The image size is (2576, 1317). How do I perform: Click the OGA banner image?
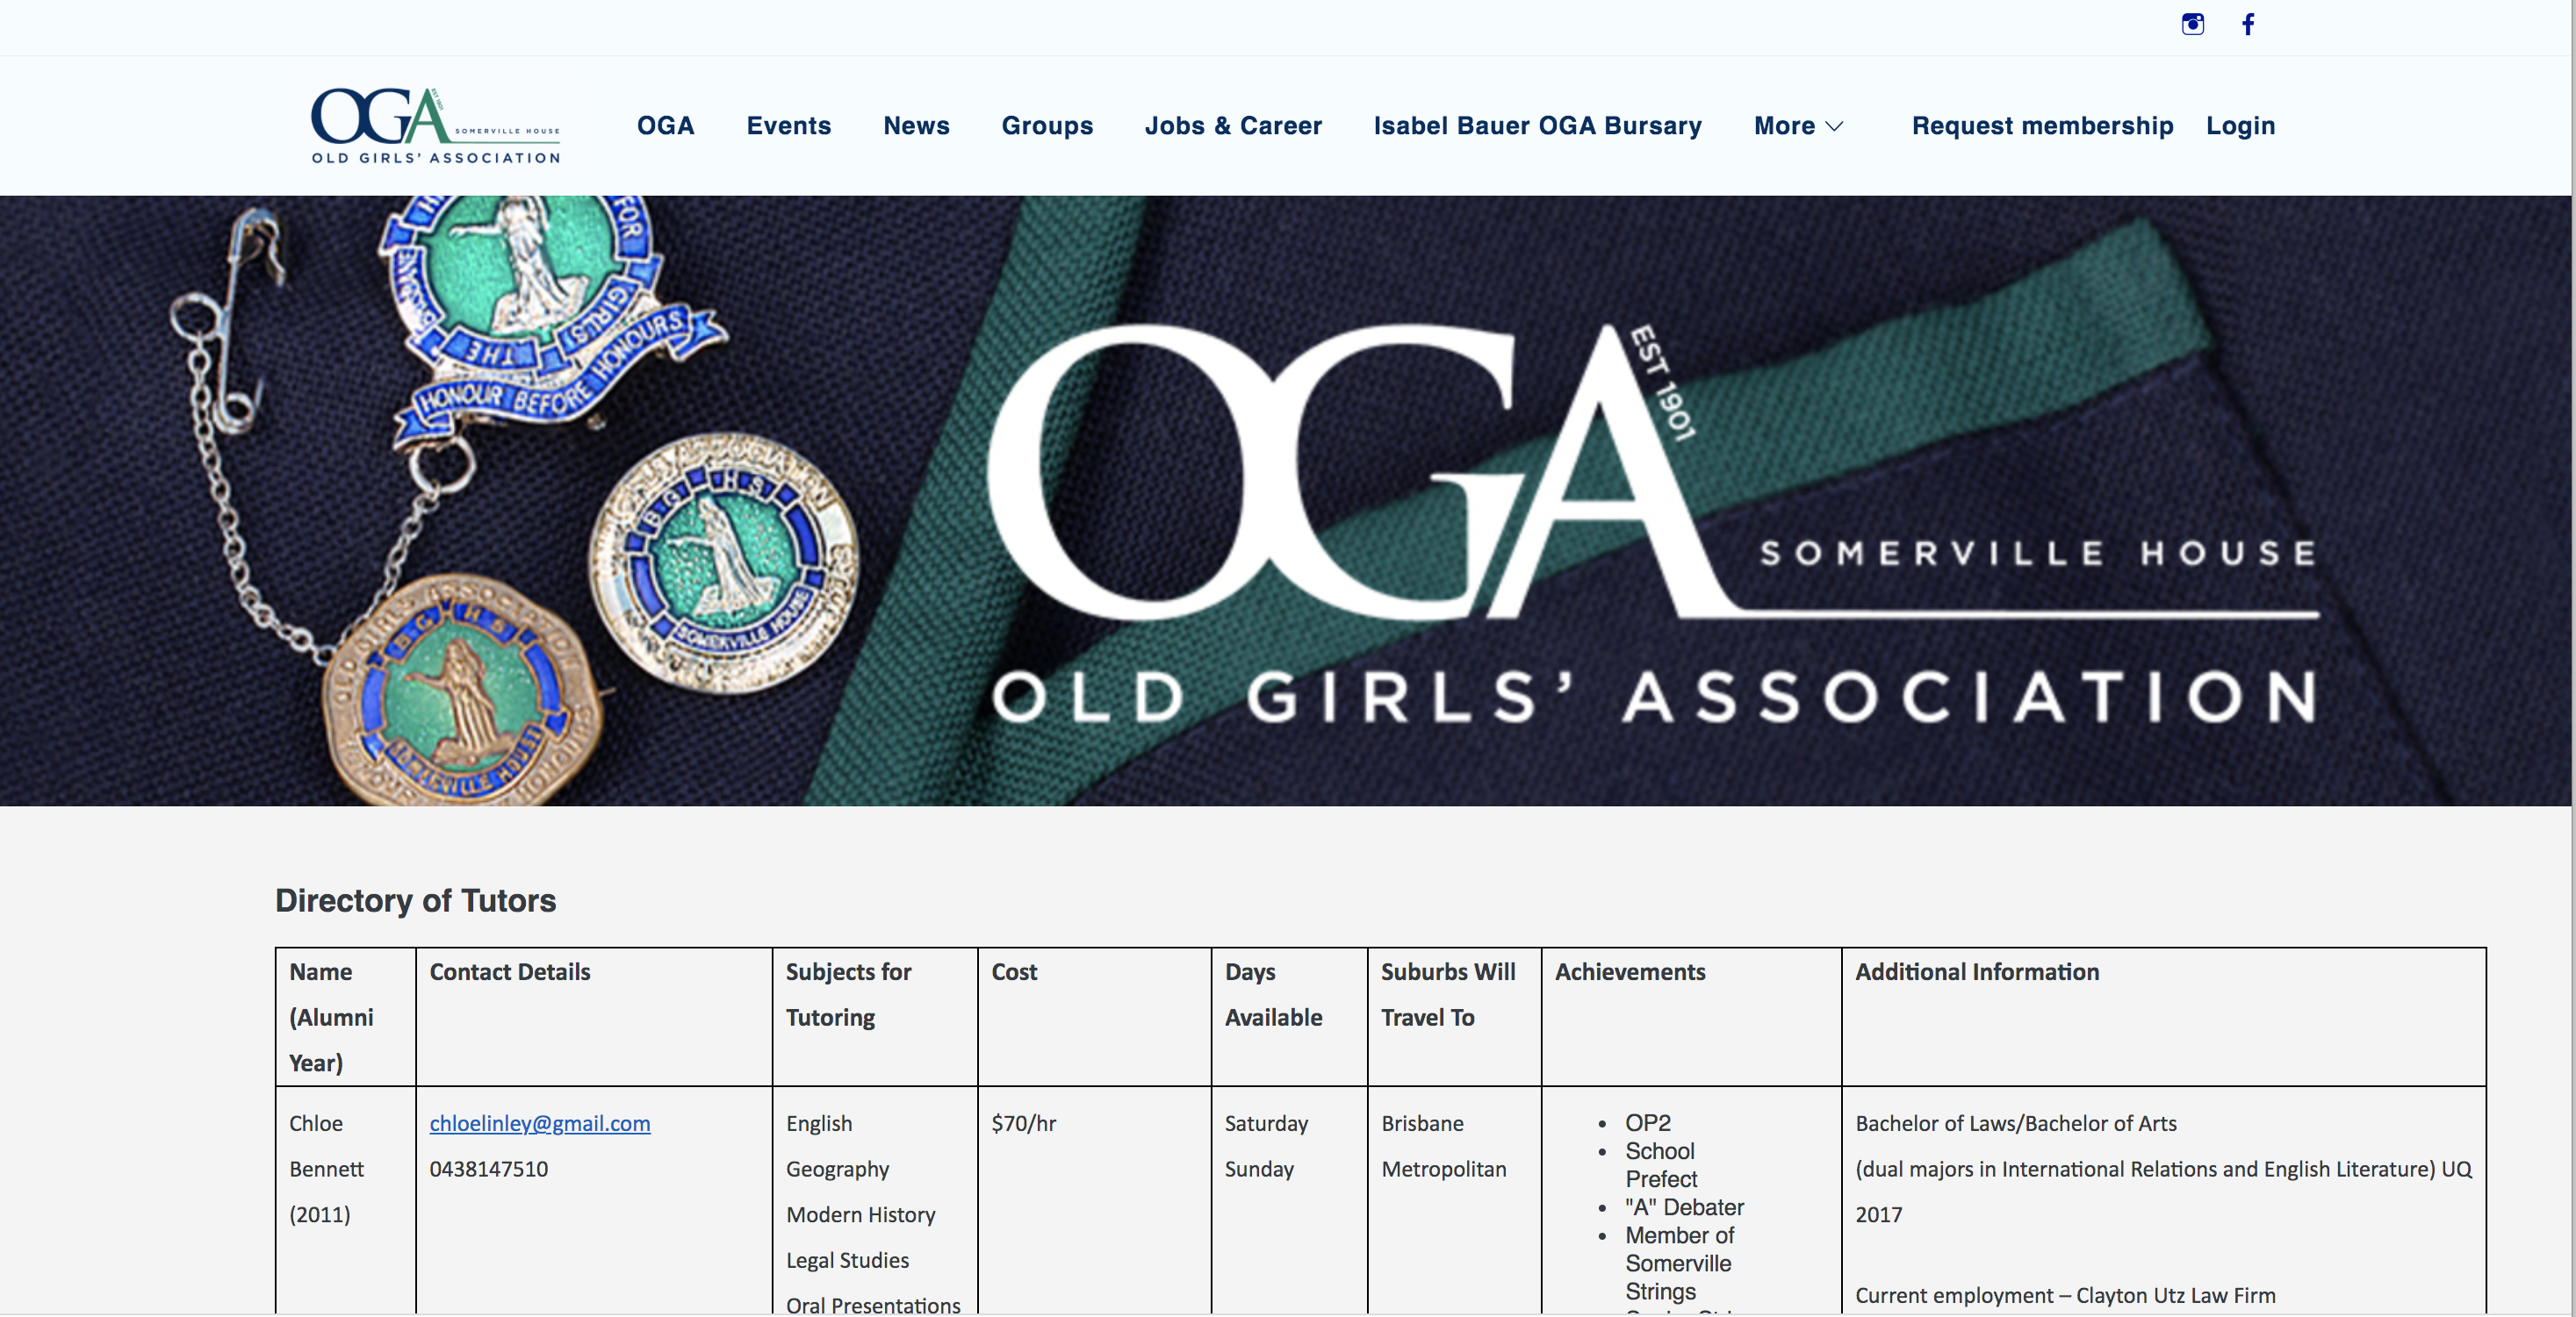click(1286, 501)
